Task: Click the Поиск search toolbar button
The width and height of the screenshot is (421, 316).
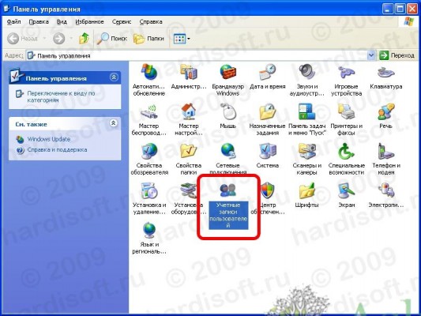Action: coord(111,39)
